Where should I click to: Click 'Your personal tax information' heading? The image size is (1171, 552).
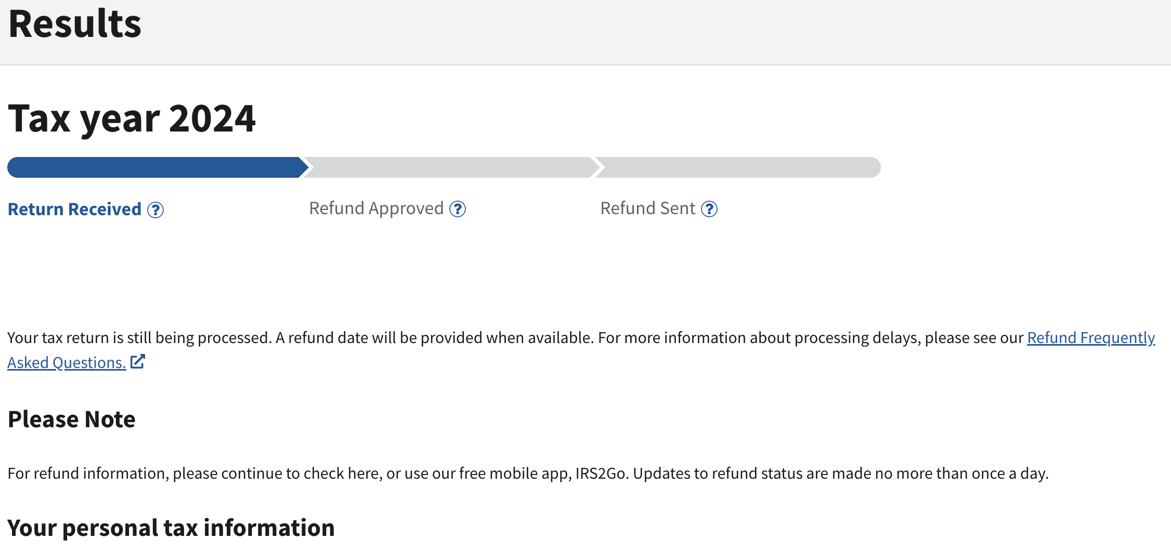(171, 528)
